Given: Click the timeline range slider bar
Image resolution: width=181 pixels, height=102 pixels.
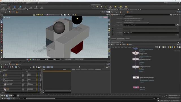Looking at the screenshot, I should (40, 98).
